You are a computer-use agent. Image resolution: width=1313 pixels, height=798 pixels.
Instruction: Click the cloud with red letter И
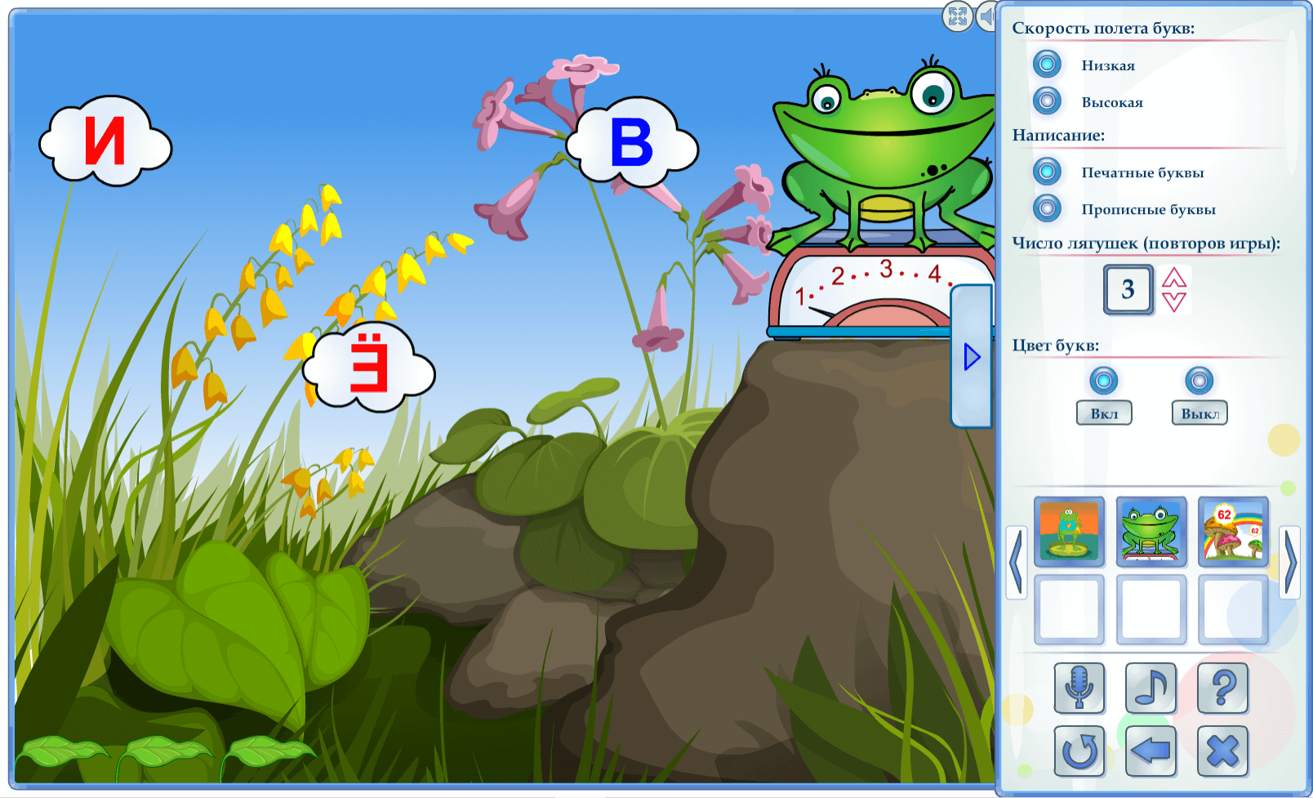tap(105, 141)
